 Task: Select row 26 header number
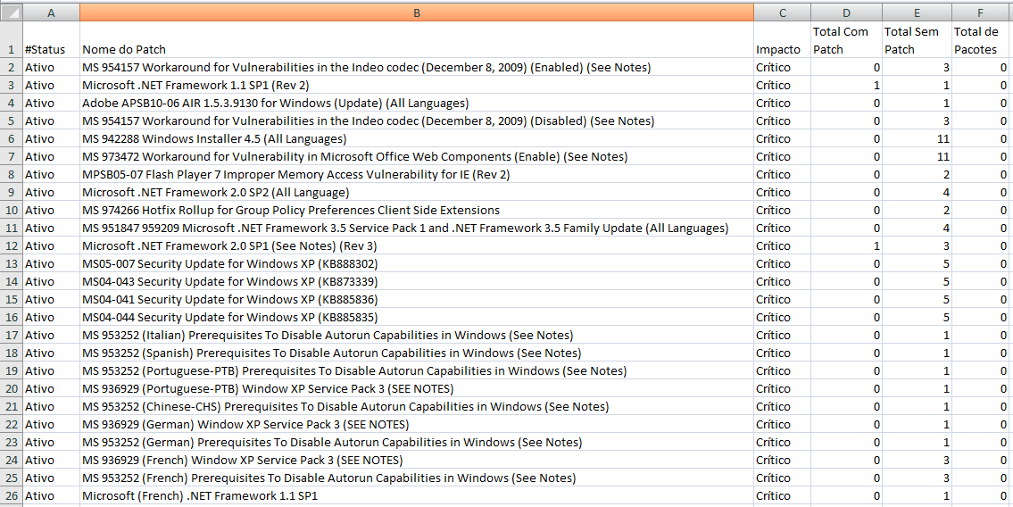[11, 496]
